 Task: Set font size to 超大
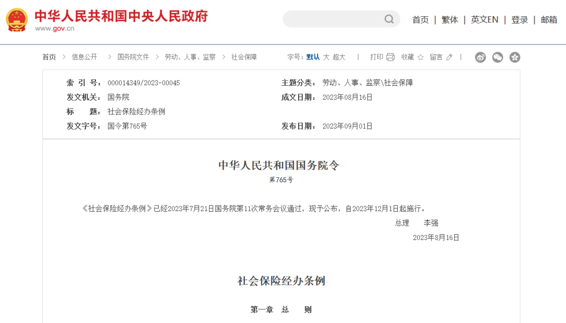pyautogui.click(x=339, y=57)
